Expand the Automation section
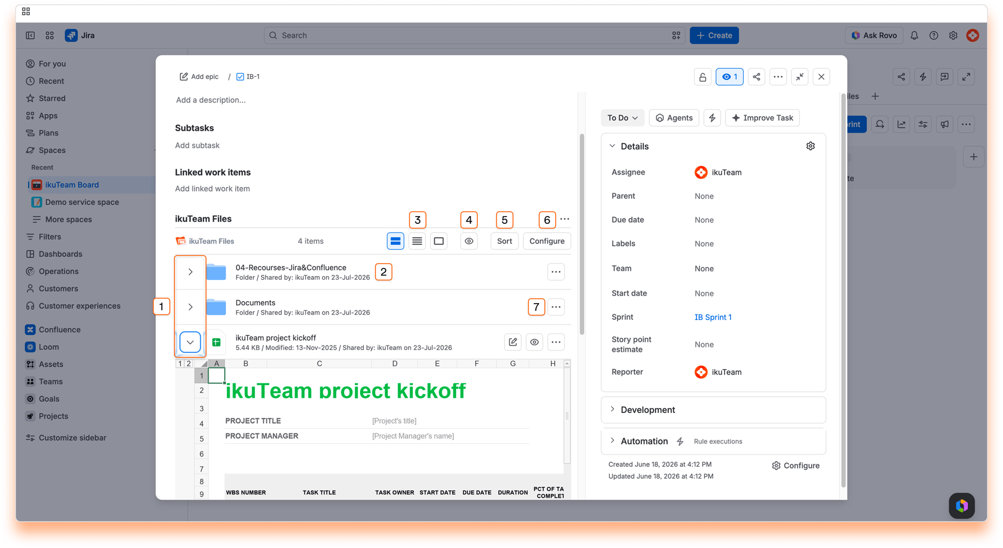1003x548 pixels. tap(612, 441)
